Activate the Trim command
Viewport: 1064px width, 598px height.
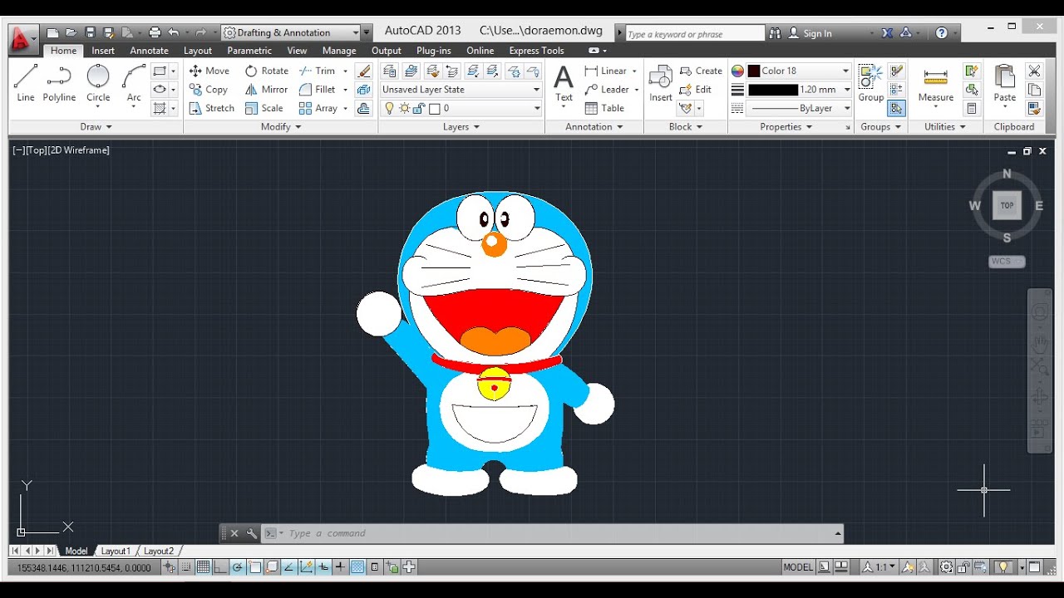(318, 71)
